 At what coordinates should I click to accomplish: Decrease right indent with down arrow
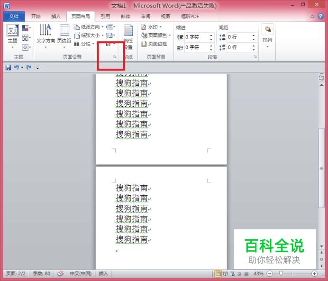point(211,50)
